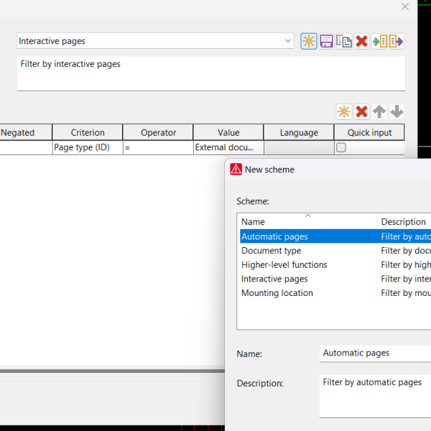Click the Criterion column header
The height and width of the screenshot is (431, 431).
pos(88,132)
